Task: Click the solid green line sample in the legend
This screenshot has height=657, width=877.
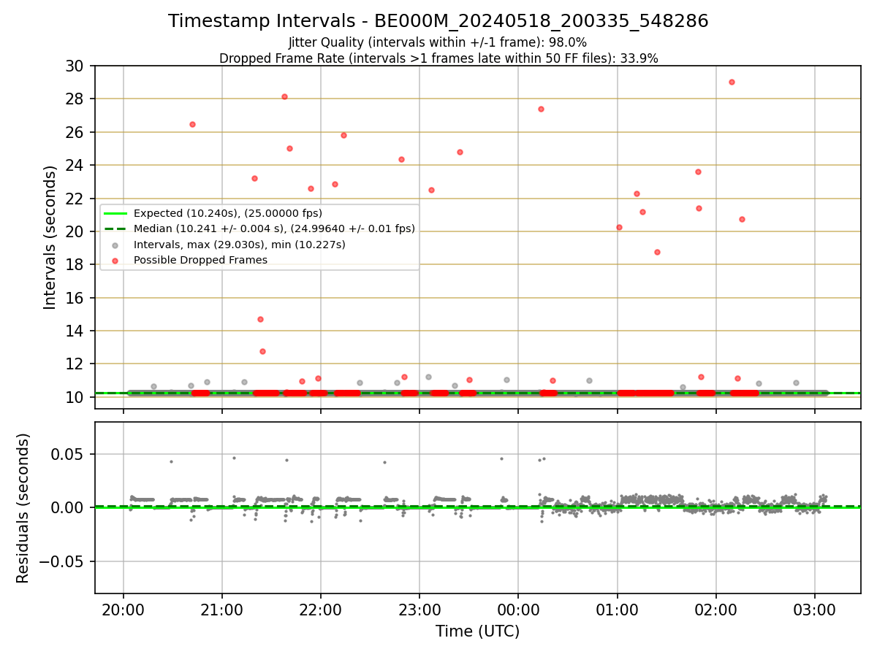Action: click(x=116, y=213)
